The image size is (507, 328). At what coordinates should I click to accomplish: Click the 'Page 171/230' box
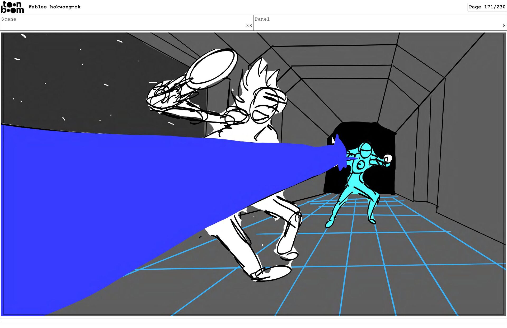(487, 7)
